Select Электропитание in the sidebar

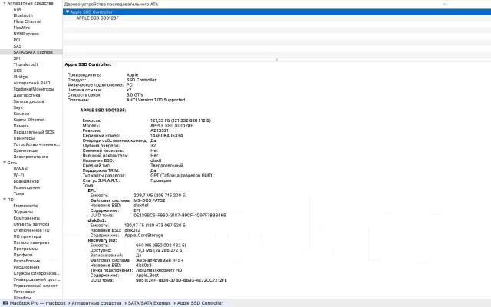click(31, 157)
